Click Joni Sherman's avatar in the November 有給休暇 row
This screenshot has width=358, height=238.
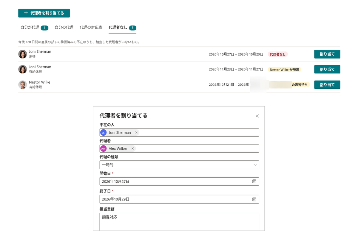point(23,69)
